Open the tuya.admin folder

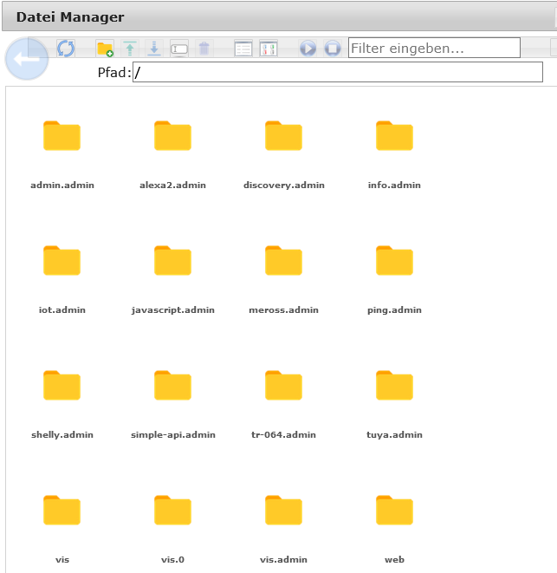click(394, 386)
